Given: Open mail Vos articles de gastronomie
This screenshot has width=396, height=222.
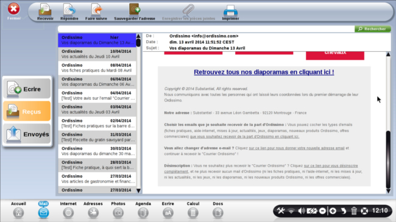Looking at the screenshot, I should tap(97, 179).
